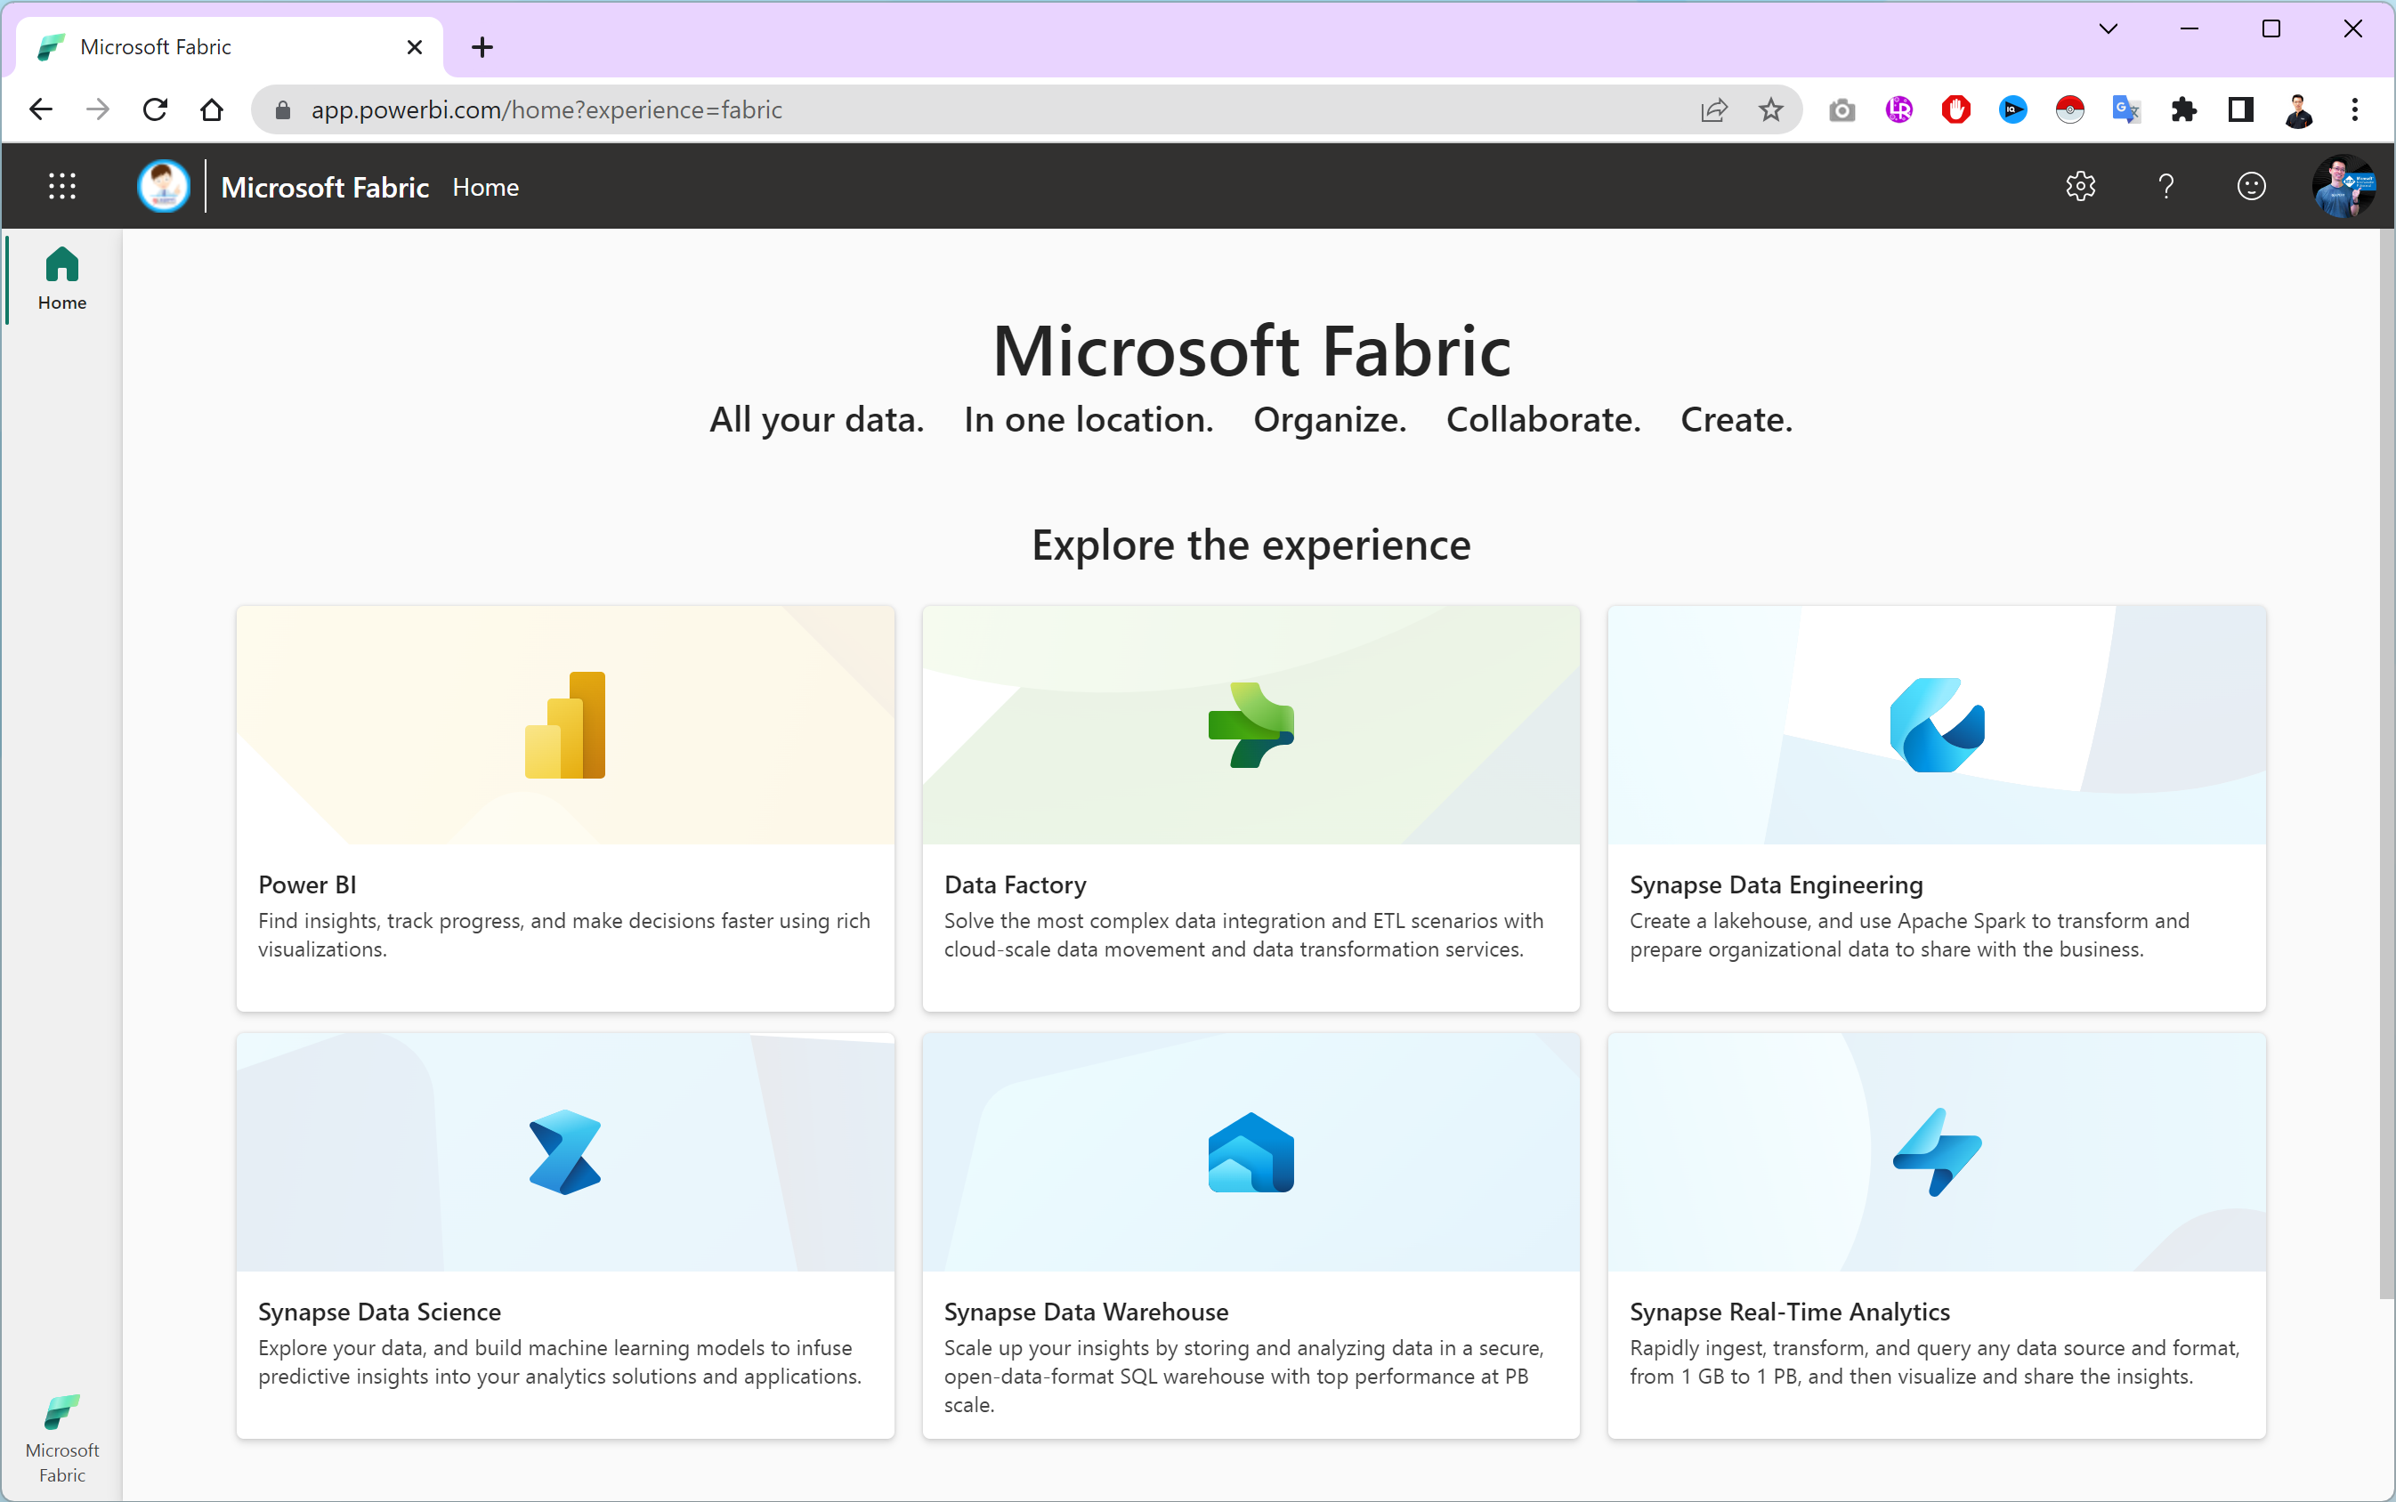Switch to the Microsoft Fabric browser tab
This screenshot has height=1502, width=2396.
198,45
